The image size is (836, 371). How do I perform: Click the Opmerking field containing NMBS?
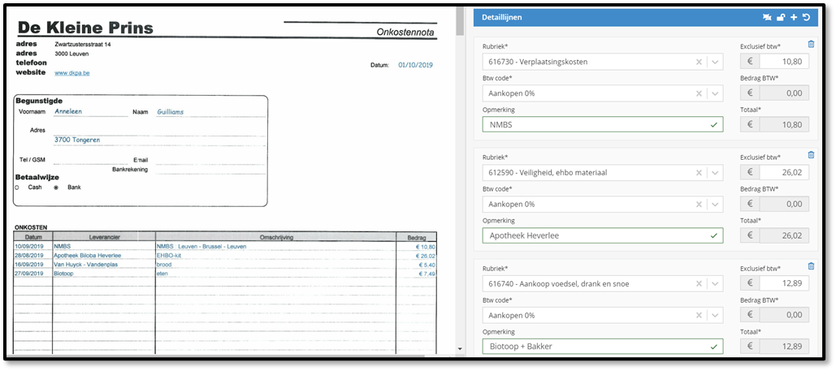point(603,125)
